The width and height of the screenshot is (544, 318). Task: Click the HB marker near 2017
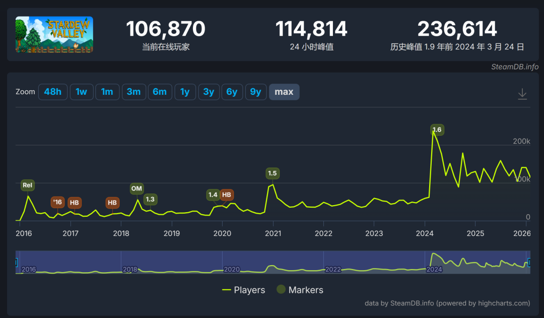pyautogui.click(x=74, y=203)
